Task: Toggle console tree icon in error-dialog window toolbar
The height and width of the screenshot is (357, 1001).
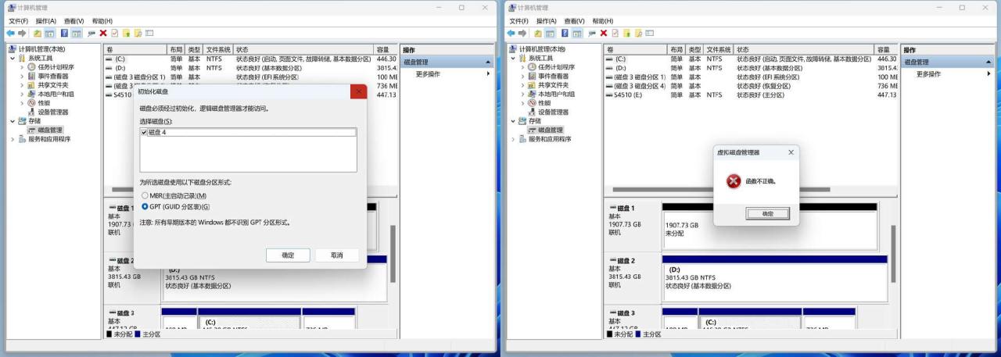Action: 549,32
